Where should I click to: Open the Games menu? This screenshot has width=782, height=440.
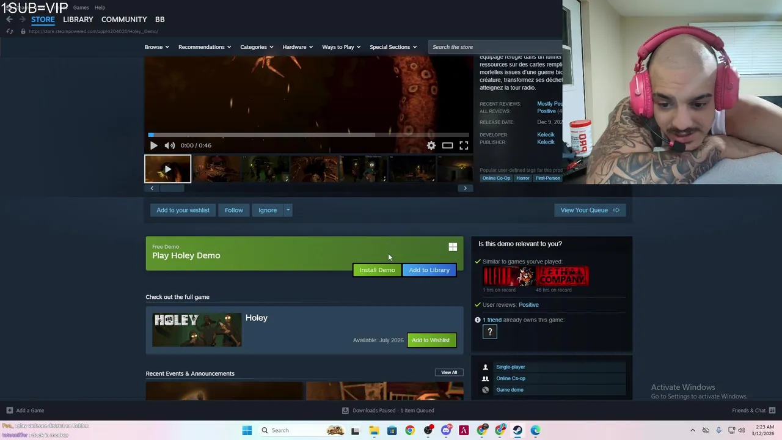[81, 7]
